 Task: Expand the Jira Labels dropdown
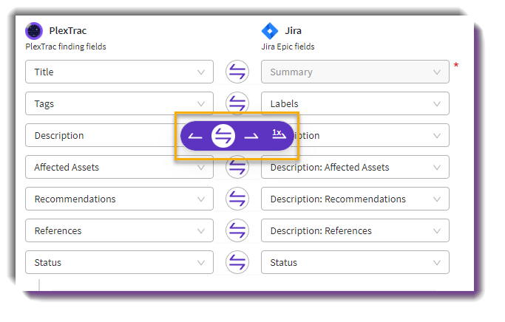coord(355,103)
